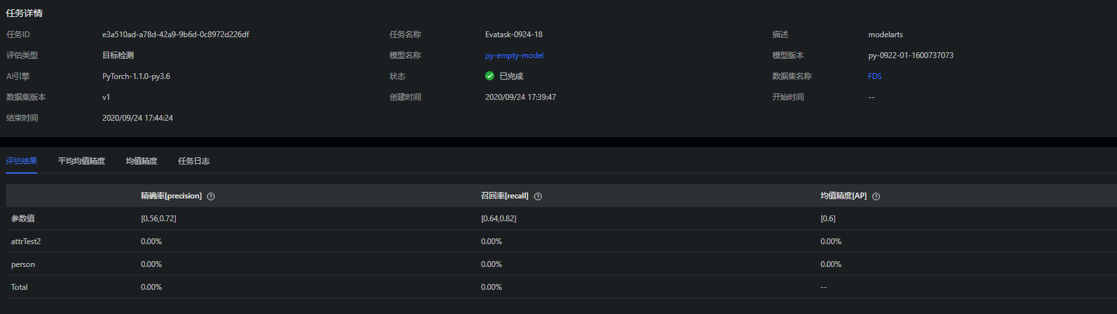Select the person row label
Viewport: 1117px width, 314px height.
(23, 264)
